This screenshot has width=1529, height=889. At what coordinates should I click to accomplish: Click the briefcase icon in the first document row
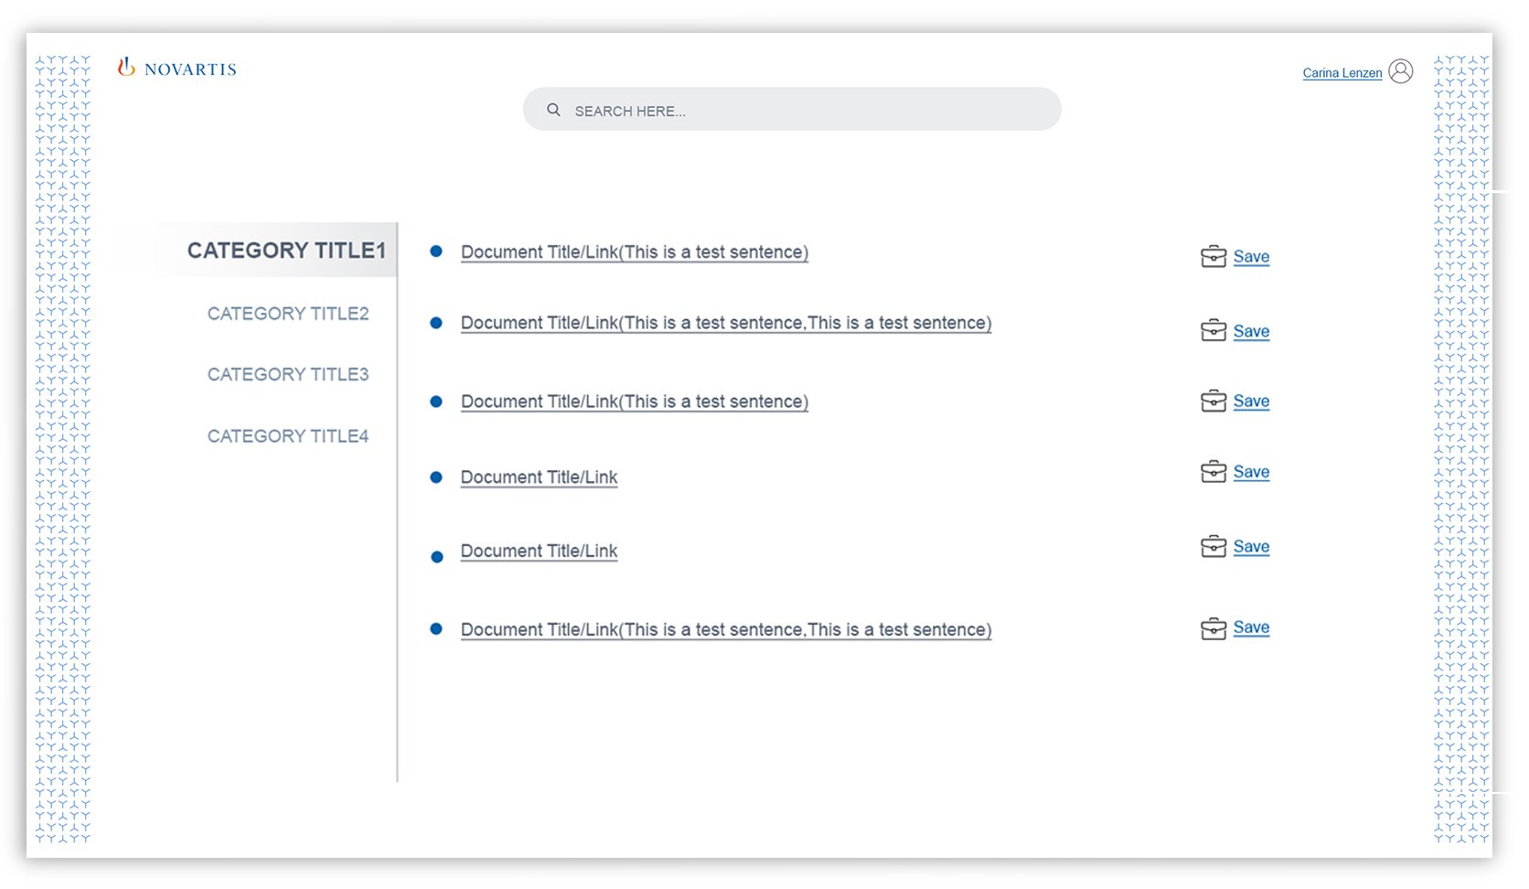click(1214, 256)
